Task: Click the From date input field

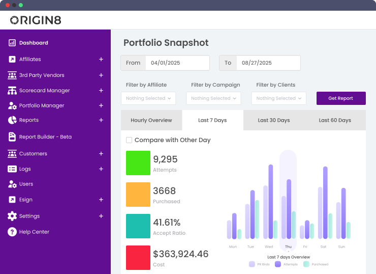Action: (177, 63)
